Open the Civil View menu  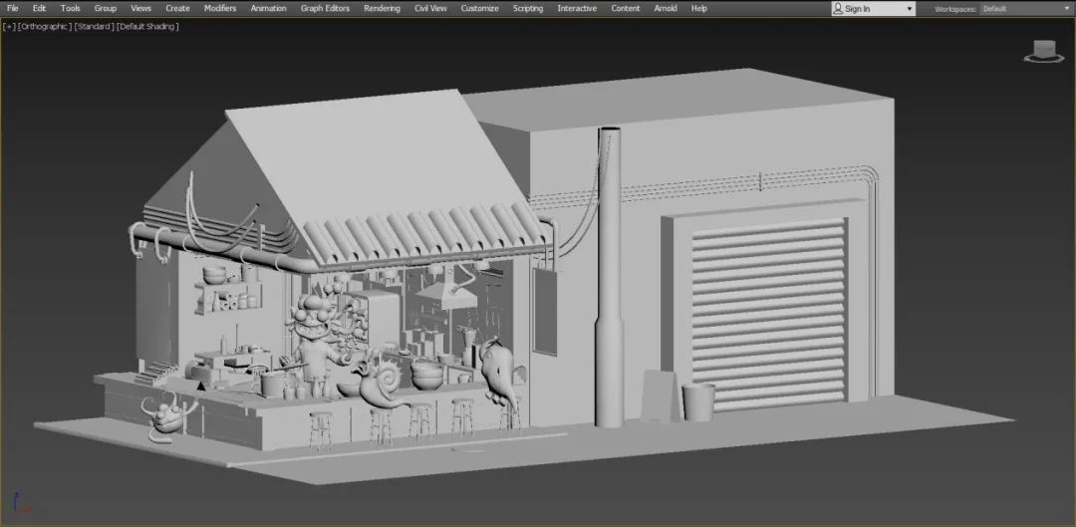click(x=430, y=8)
